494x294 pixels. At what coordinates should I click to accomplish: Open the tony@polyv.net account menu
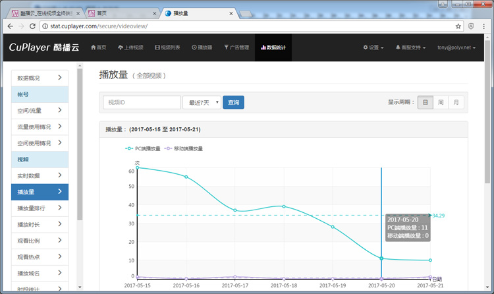coord(458,47)
